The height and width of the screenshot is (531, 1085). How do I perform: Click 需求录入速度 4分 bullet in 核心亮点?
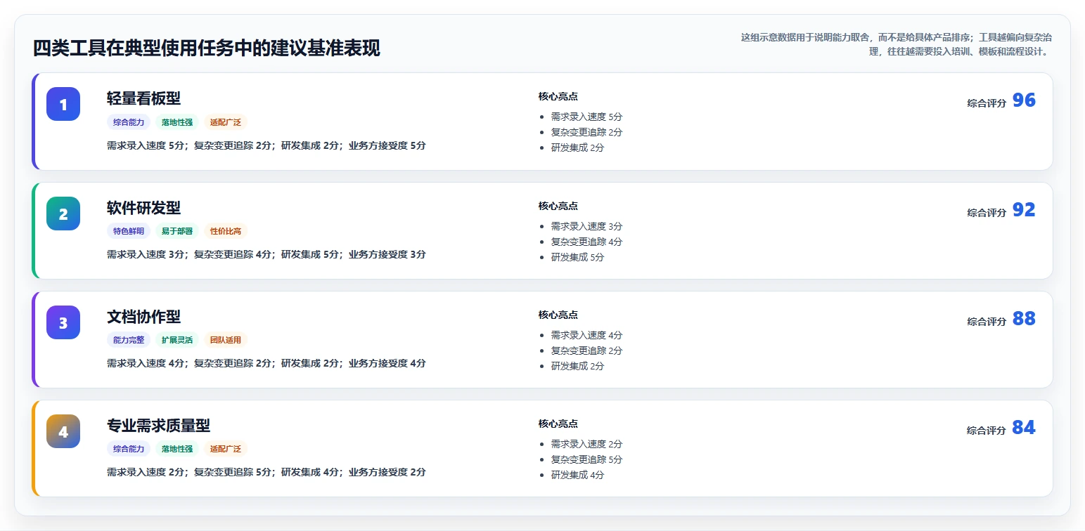(x=586, y=335)
